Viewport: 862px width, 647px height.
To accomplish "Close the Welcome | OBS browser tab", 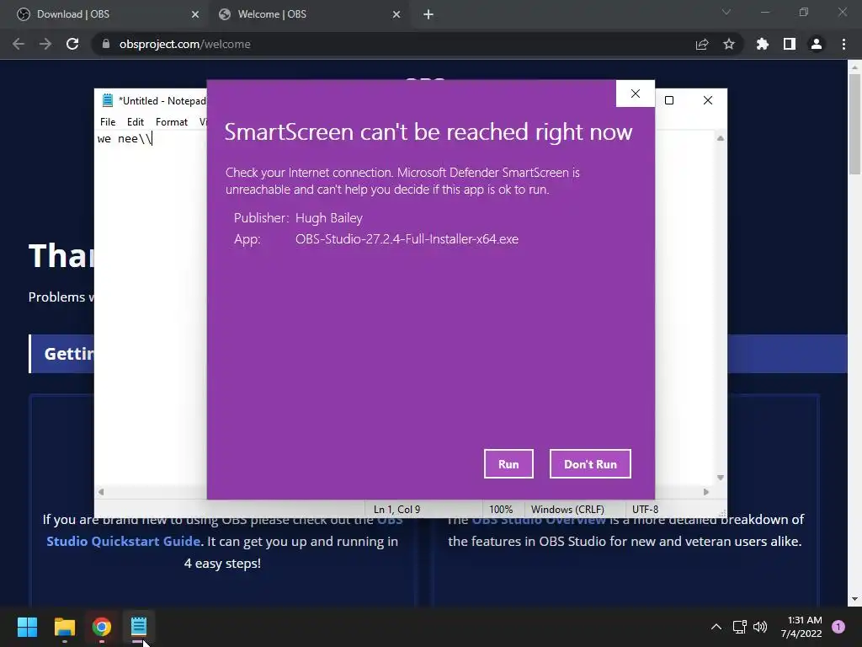I will click(x=396, y=15).
